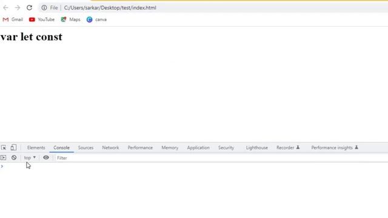Viewport: 388px width, 218px height.
Task: Switch to the Performance tab
Action: (140, 148)
